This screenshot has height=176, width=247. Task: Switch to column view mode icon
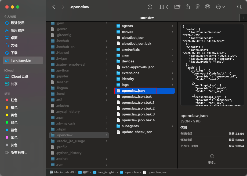pos(161,7)
